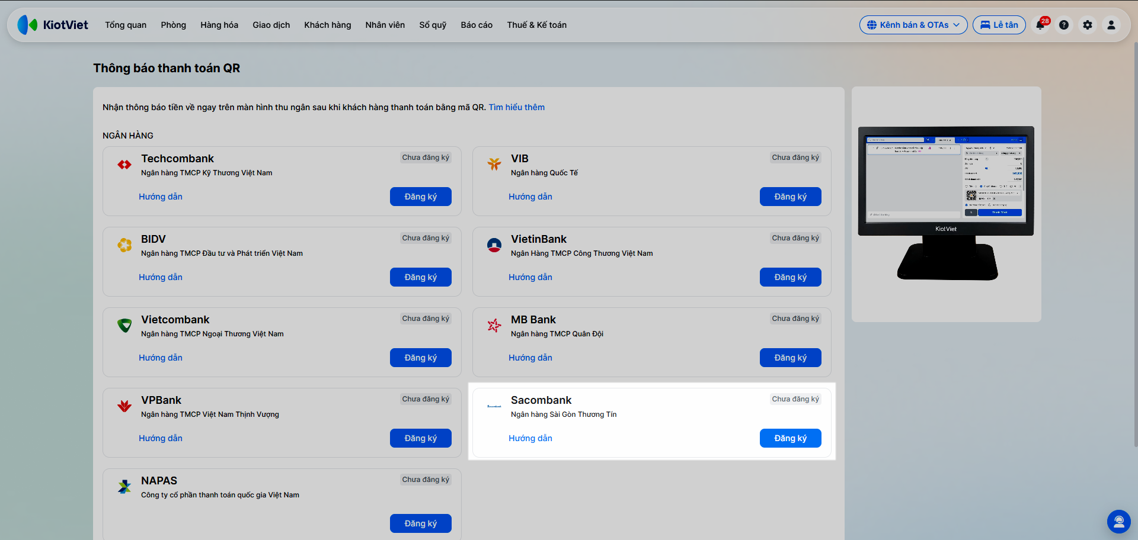Click VIB's Chưa đăng ký status
The image size is (1138, 540).
click(x=795, y=157)
